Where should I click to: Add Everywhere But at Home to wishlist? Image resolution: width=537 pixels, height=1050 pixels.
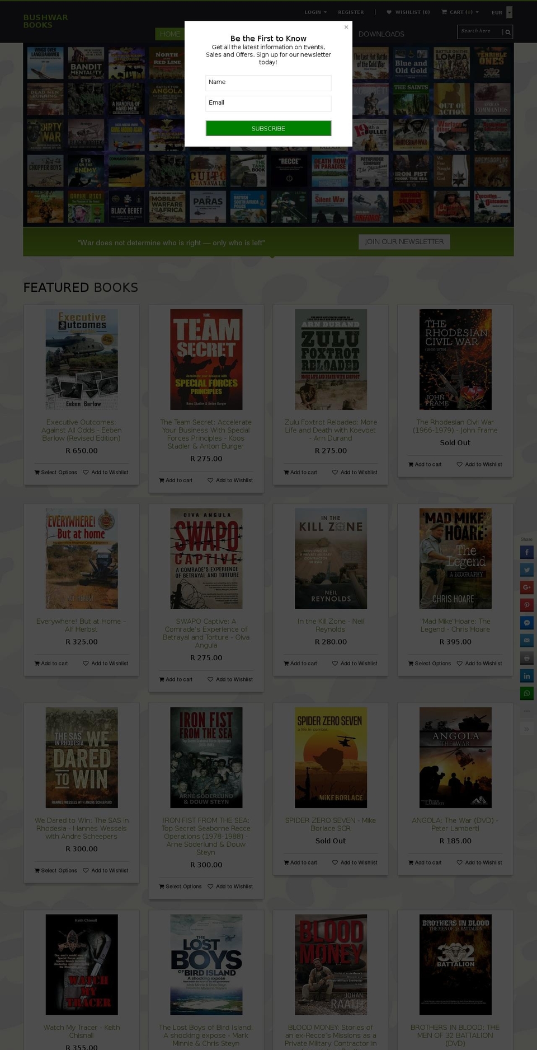106,664
